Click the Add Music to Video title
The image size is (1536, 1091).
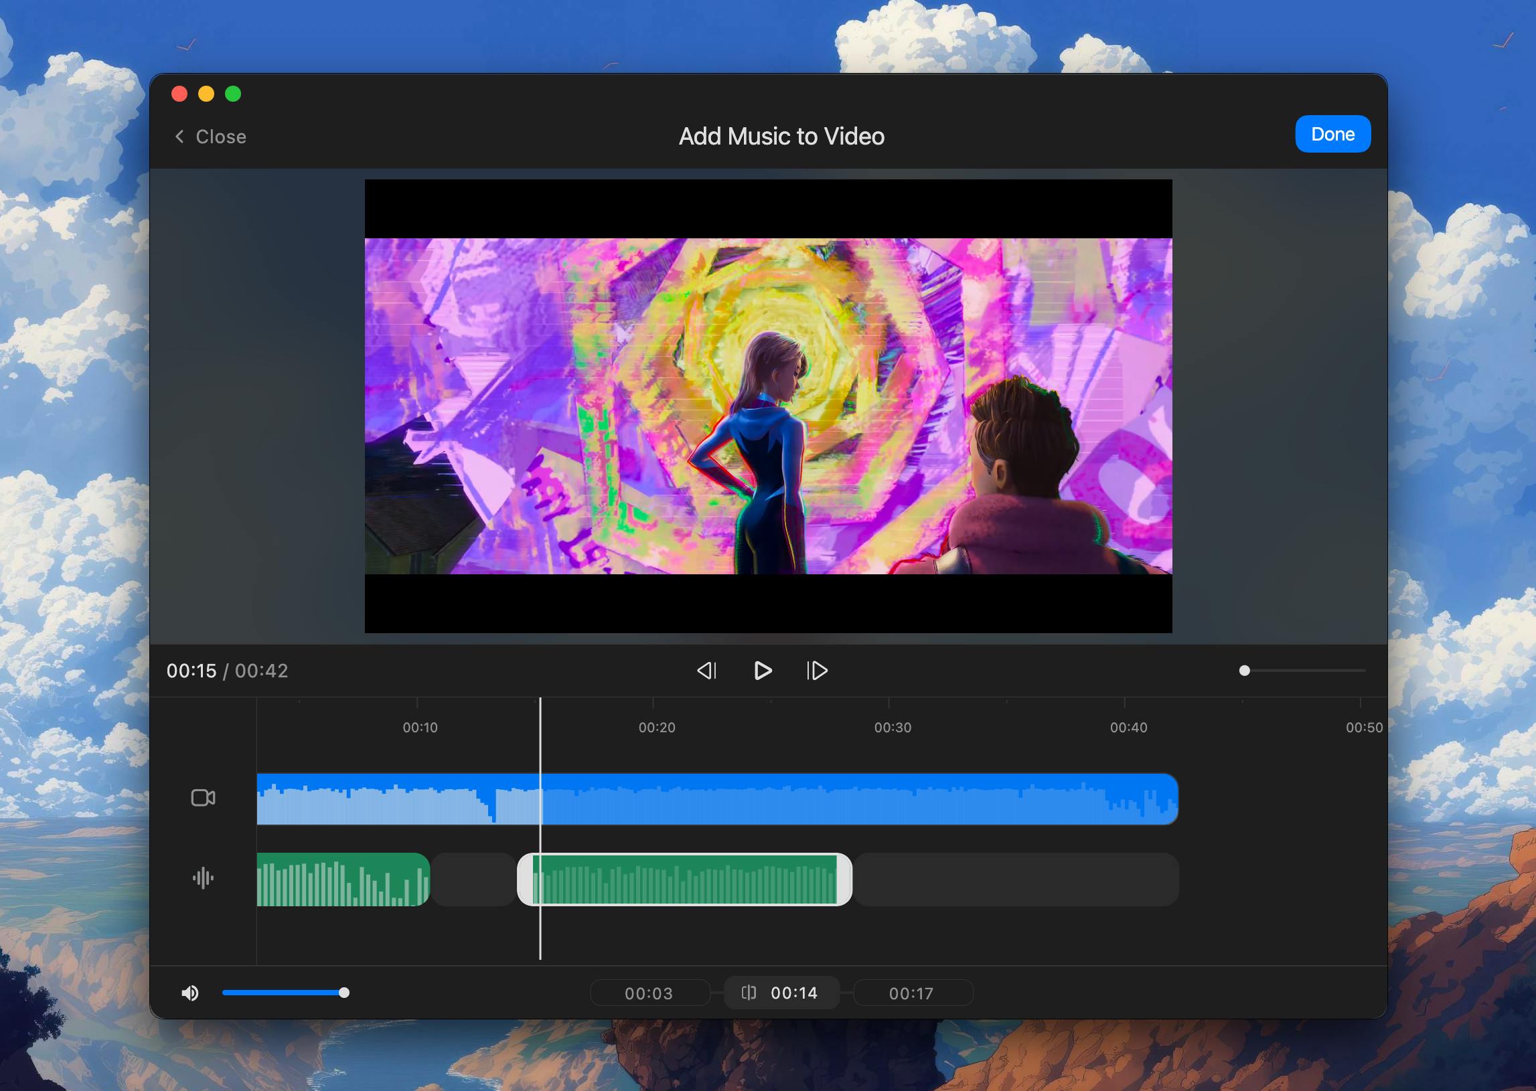(x=781, y=137)
